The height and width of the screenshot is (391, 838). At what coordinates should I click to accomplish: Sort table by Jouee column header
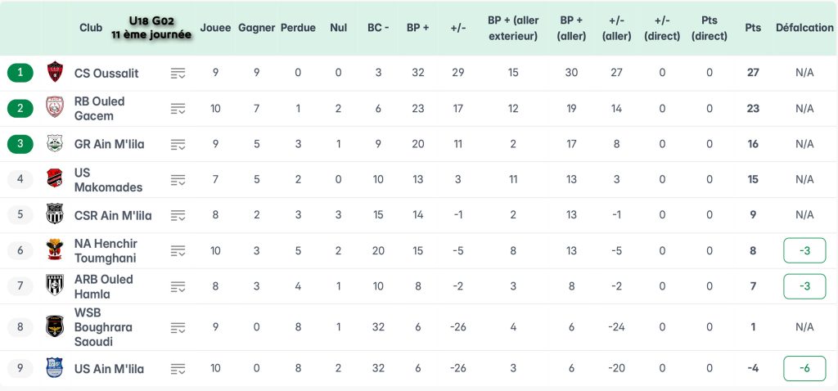point(215,28)
